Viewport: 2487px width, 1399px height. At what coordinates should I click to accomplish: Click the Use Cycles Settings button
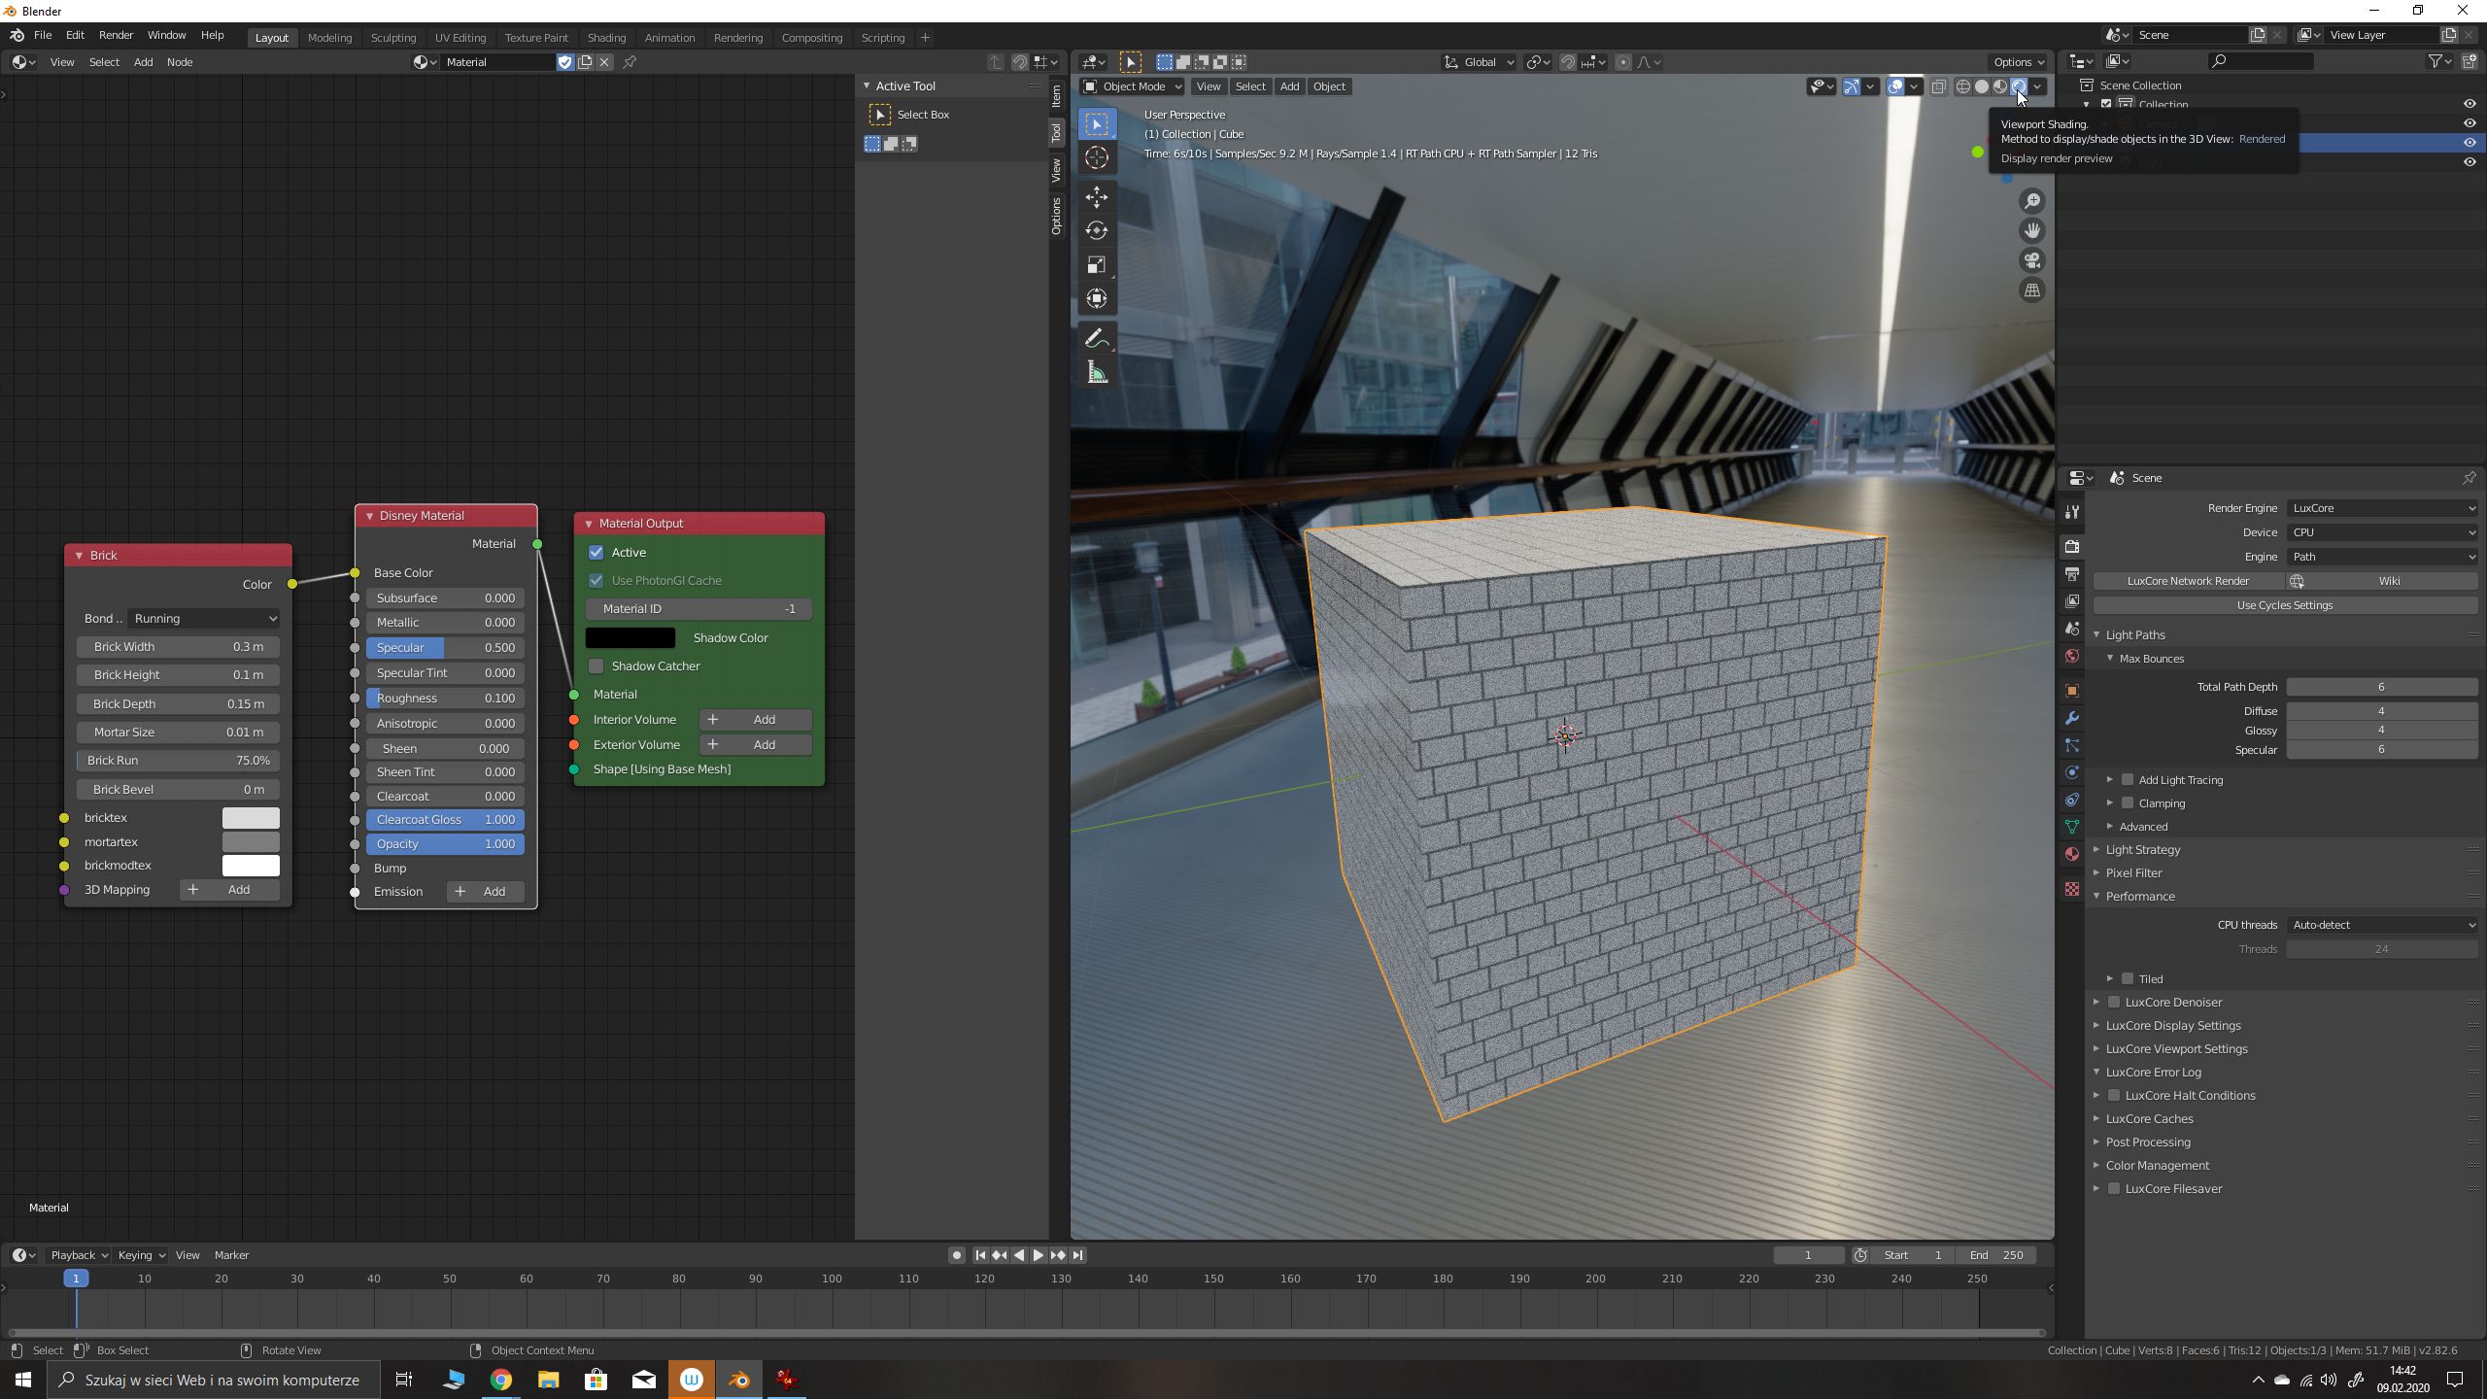coord(2284,605)
